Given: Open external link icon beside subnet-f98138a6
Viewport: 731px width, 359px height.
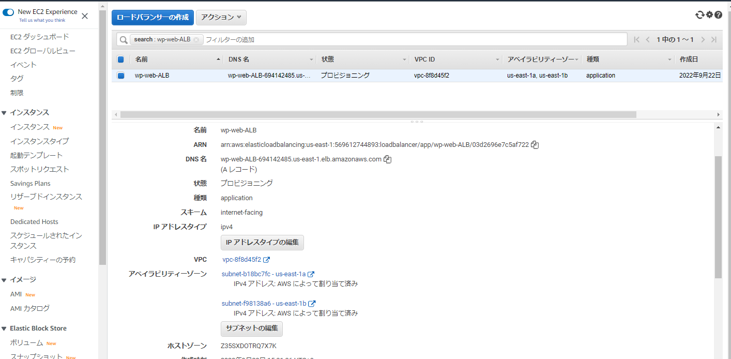Looking at the screenshot, I should tap(312, 304).
